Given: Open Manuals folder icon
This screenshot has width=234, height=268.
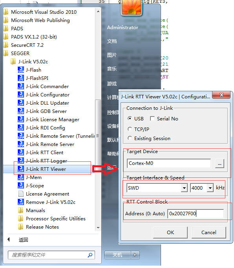Looking at the screenshot, I should pos(21,211).
